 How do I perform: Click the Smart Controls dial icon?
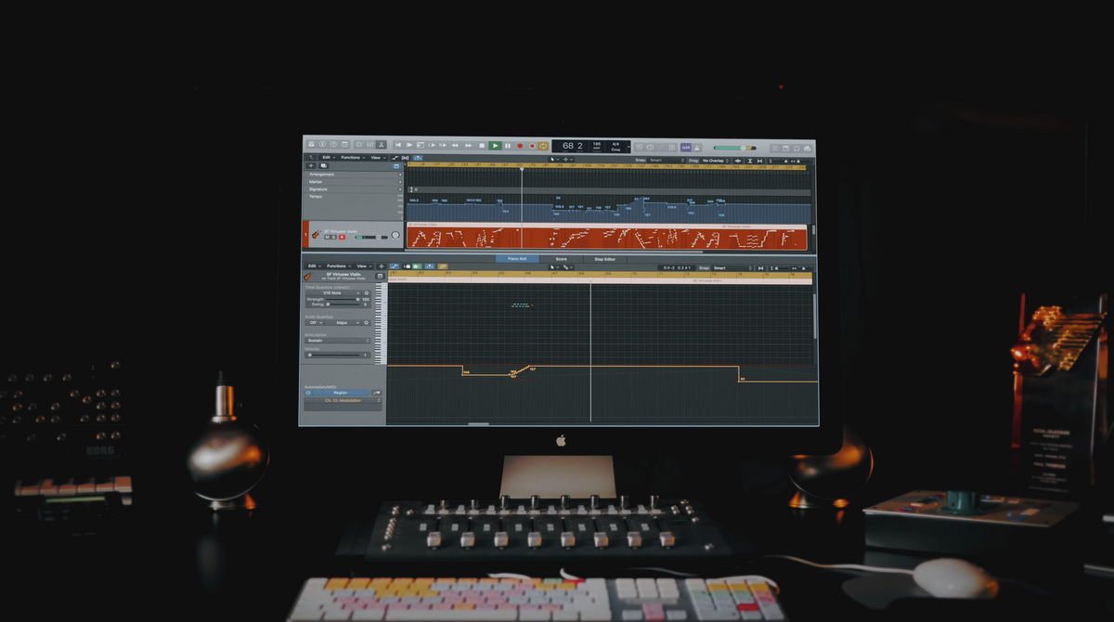coord(357,146)
